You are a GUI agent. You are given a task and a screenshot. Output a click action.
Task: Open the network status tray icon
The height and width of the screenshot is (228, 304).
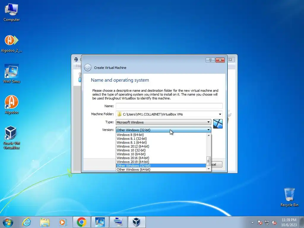267,222
